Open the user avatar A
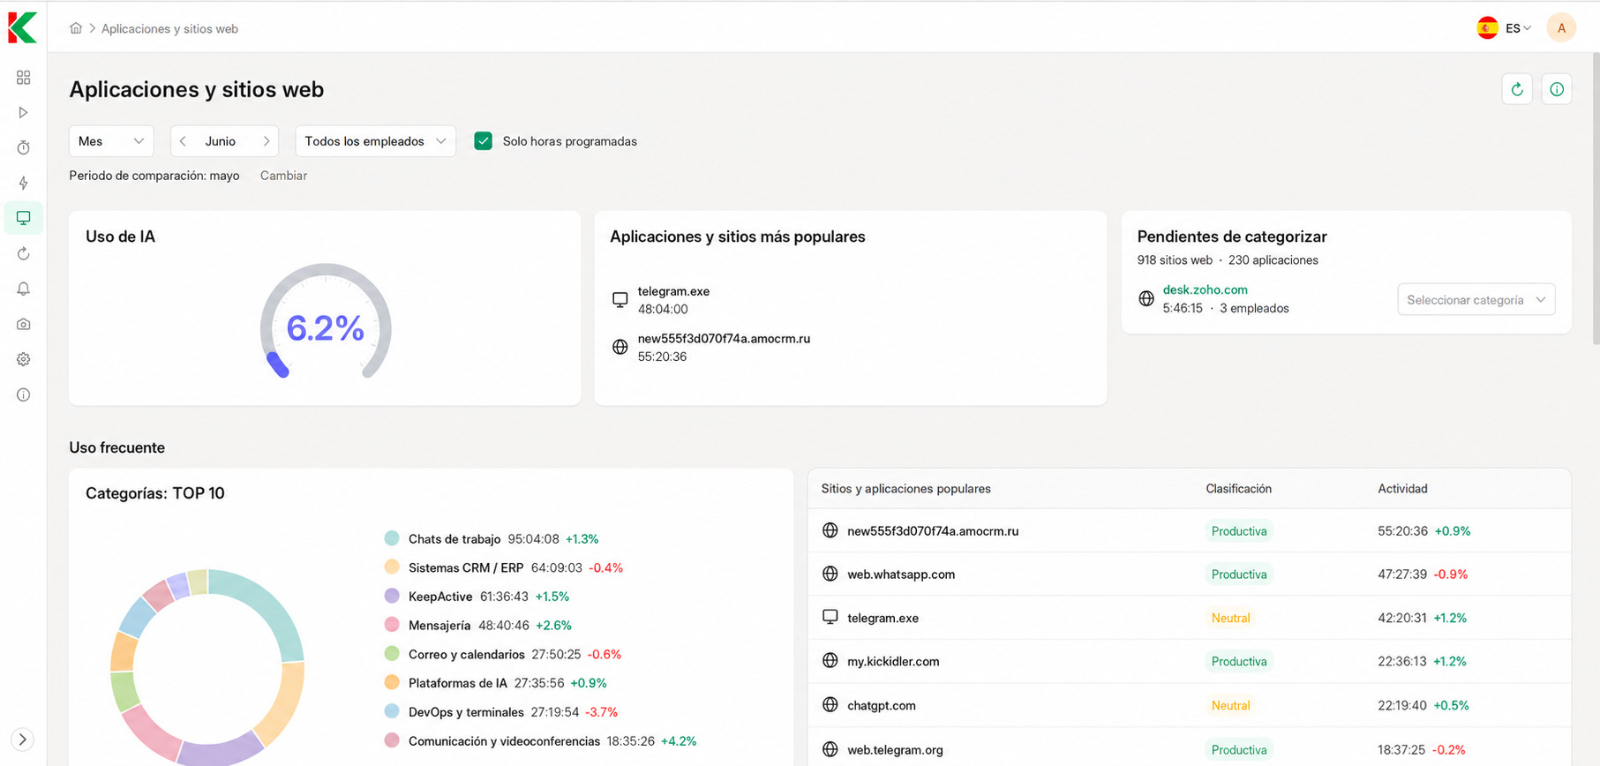 click(1561, 28)
